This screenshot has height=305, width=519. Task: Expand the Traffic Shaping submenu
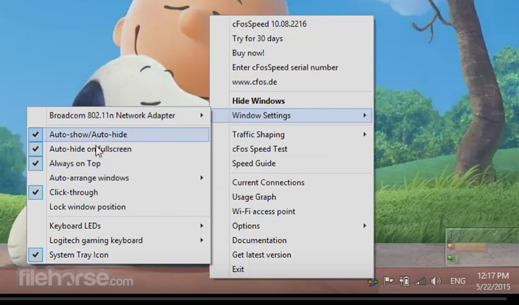coord(292,134)
